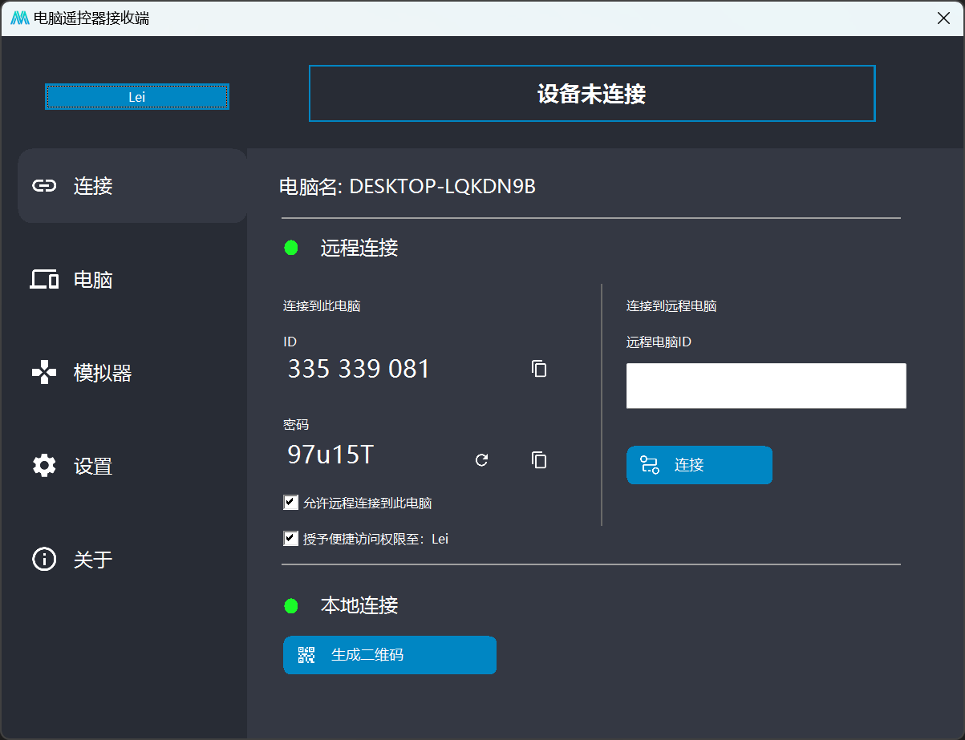965x740 pixels.
Task: Click the QR code icon on the 生成二维码 button
Action: (306, 655)
